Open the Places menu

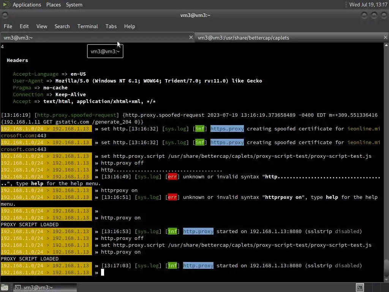point(53,5)
